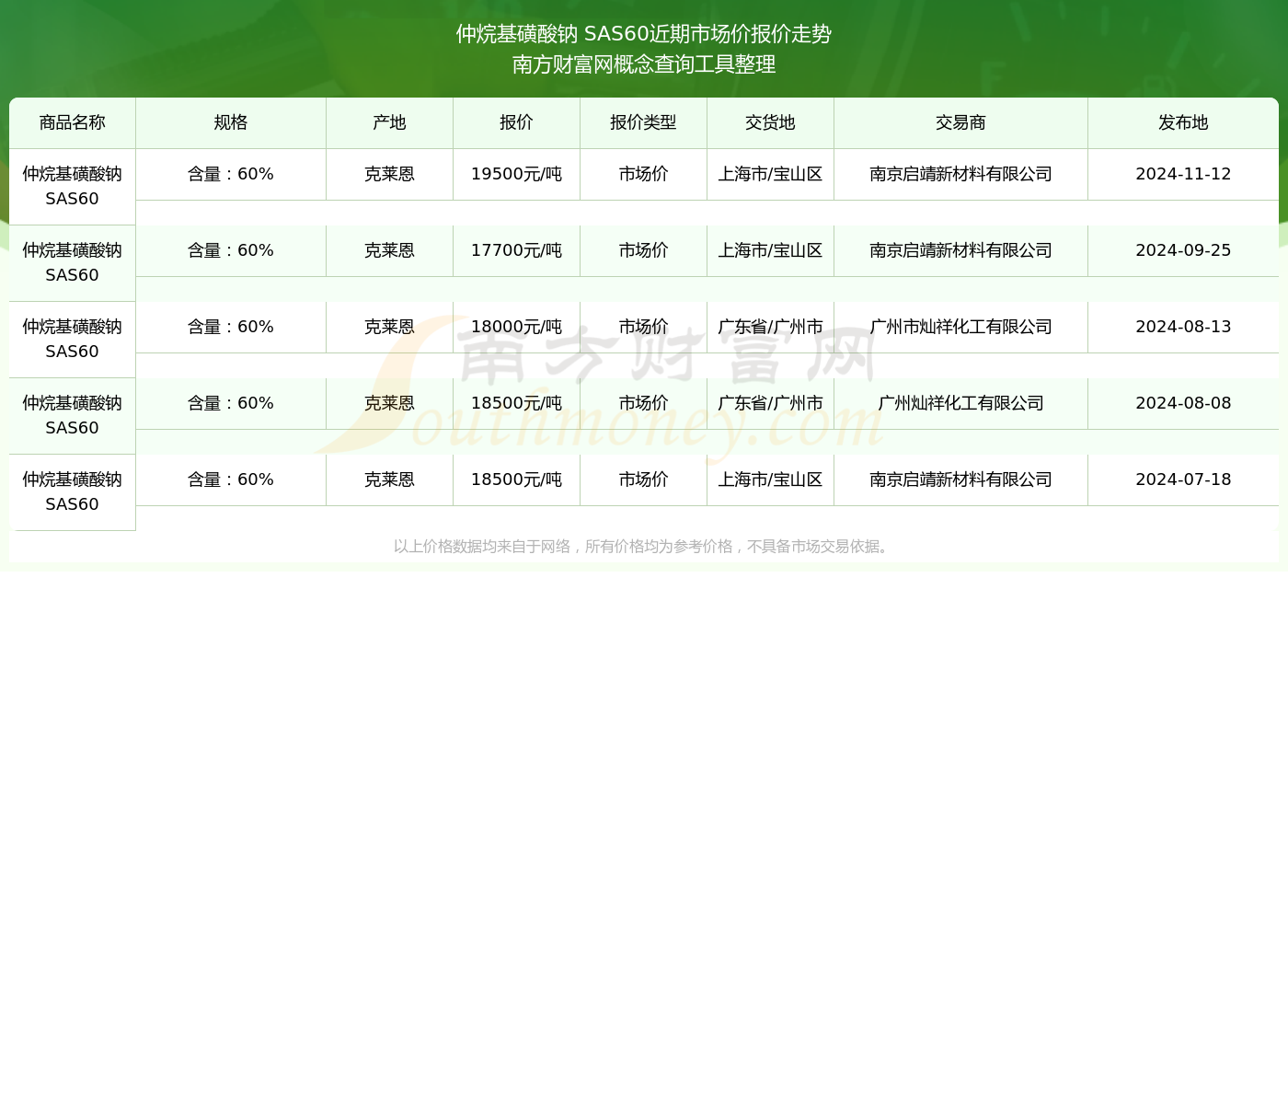Click the subtitle 南方财富网概念查询工具整理
The height and width of the screenshot is (1109, 1288).
pos(644,64)
